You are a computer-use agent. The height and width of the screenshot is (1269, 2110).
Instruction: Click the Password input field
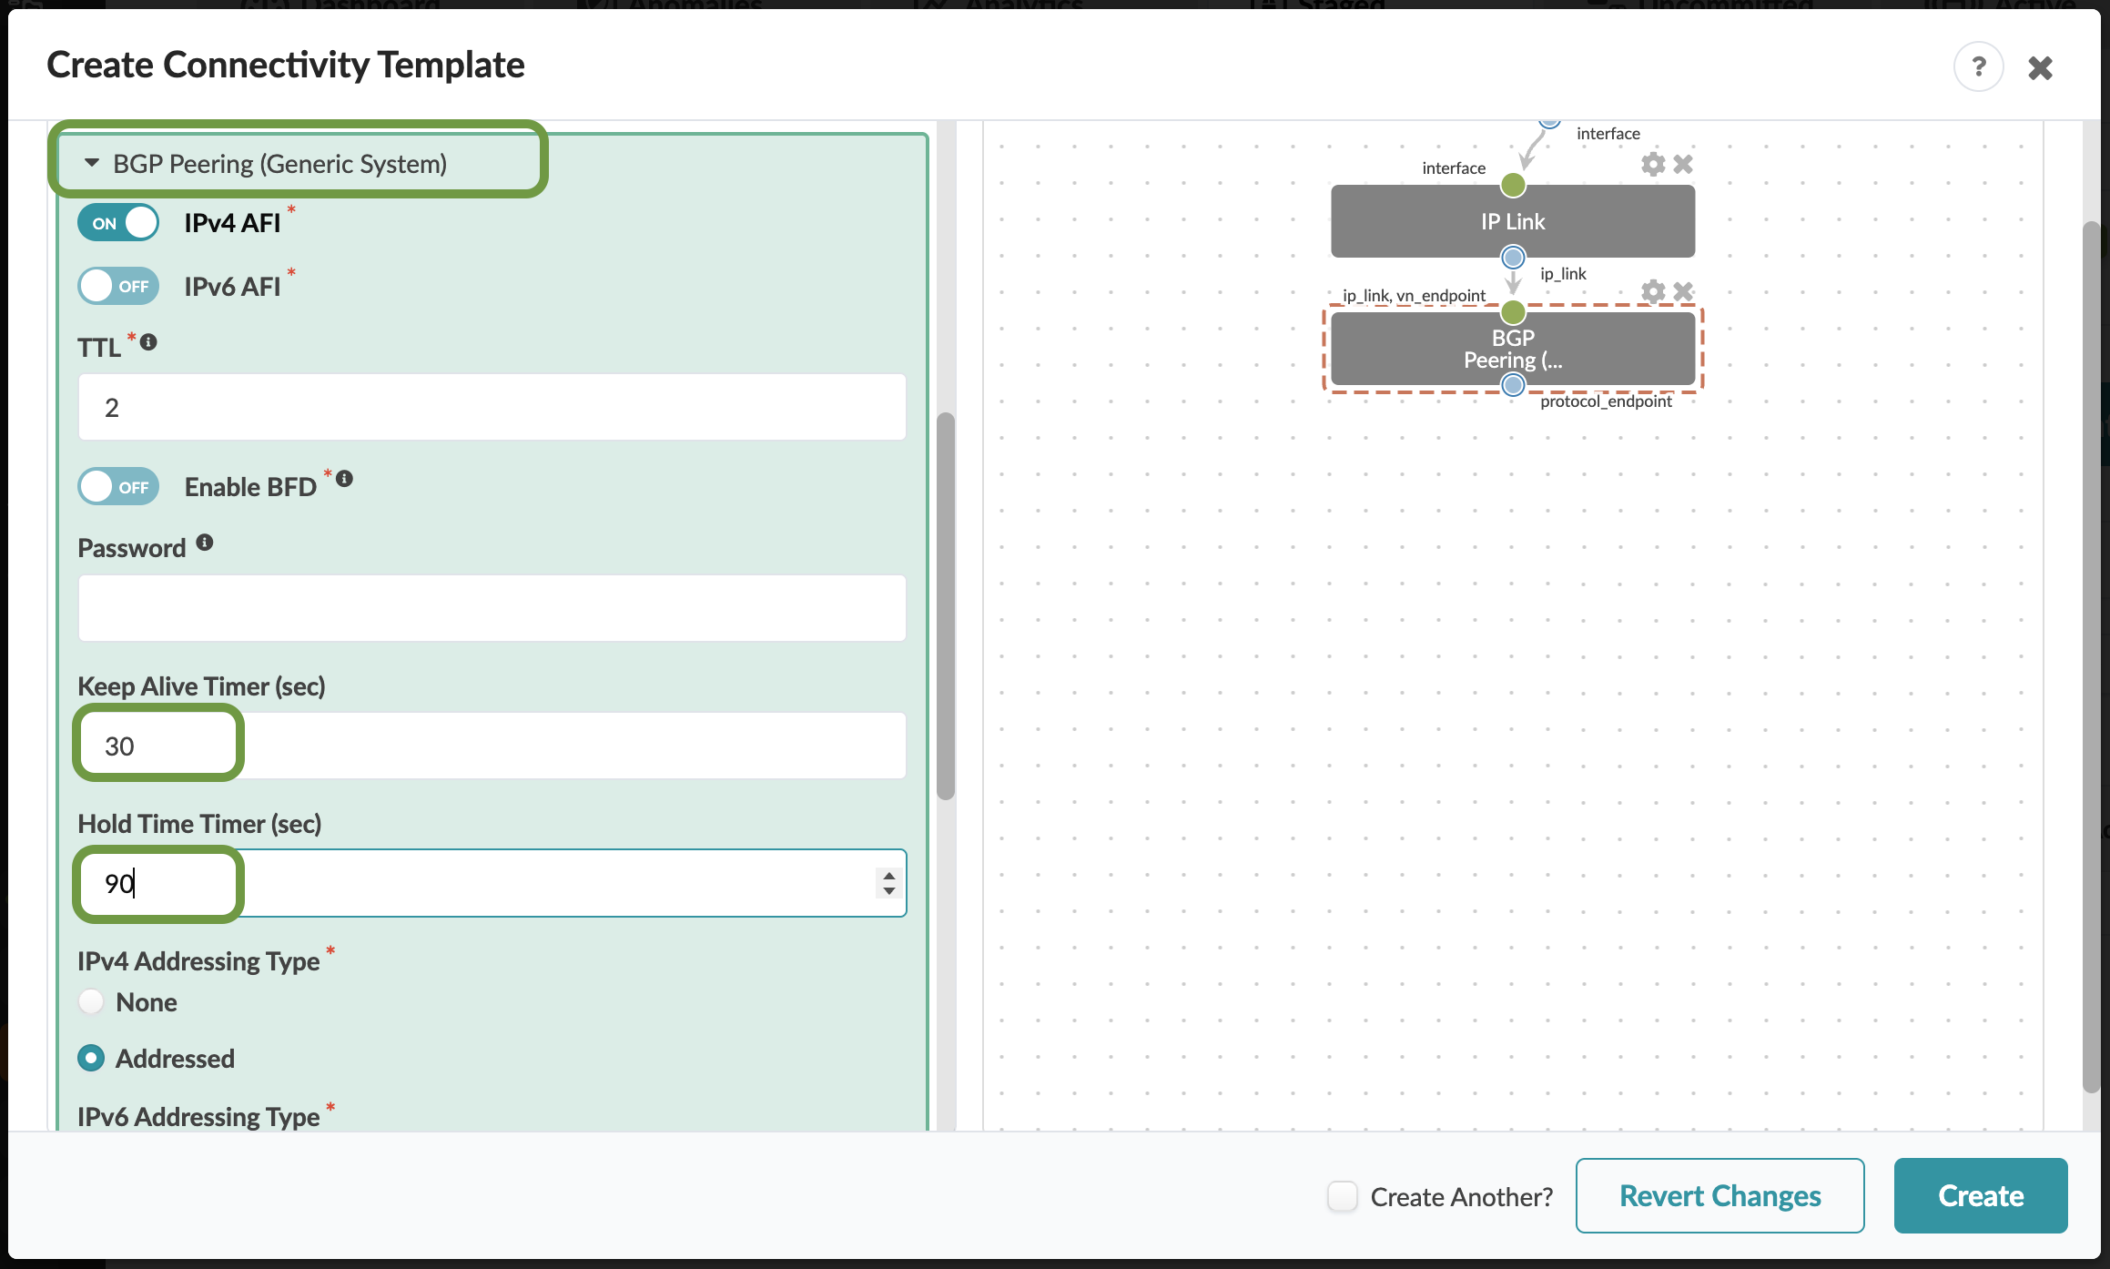pyautogui.click(x=492, y=608)
